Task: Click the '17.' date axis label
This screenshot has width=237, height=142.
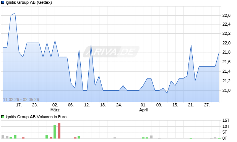Action: pos(19,105)
